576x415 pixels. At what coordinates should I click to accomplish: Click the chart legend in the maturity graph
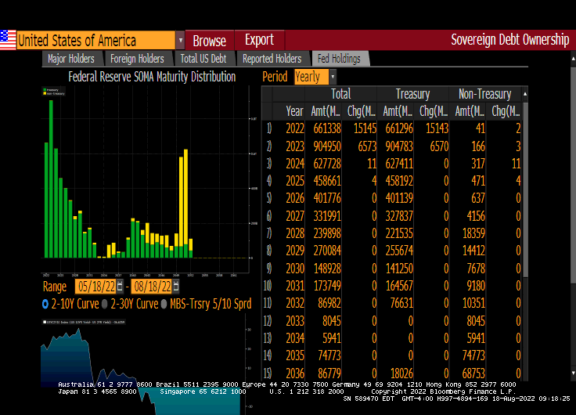(x=53, y=92)
